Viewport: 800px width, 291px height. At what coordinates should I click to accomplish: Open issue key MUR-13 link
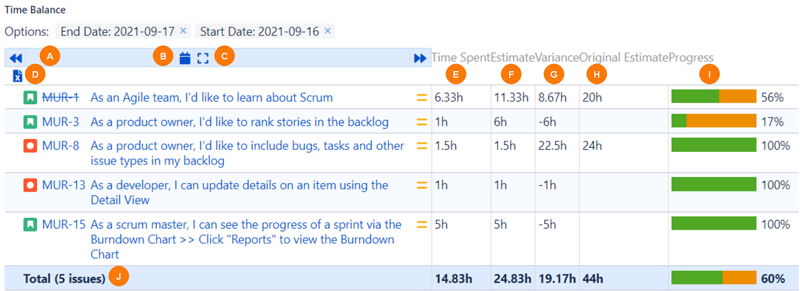click(63, 185)
